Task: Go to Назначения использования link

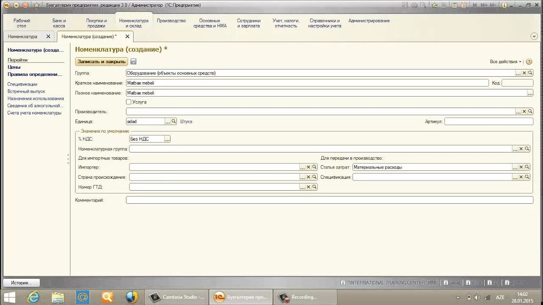Action: pos(36,99)
